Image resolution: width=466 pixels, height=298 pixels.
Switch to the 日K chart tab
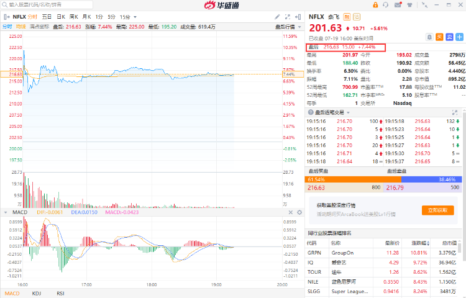point(61,16)
